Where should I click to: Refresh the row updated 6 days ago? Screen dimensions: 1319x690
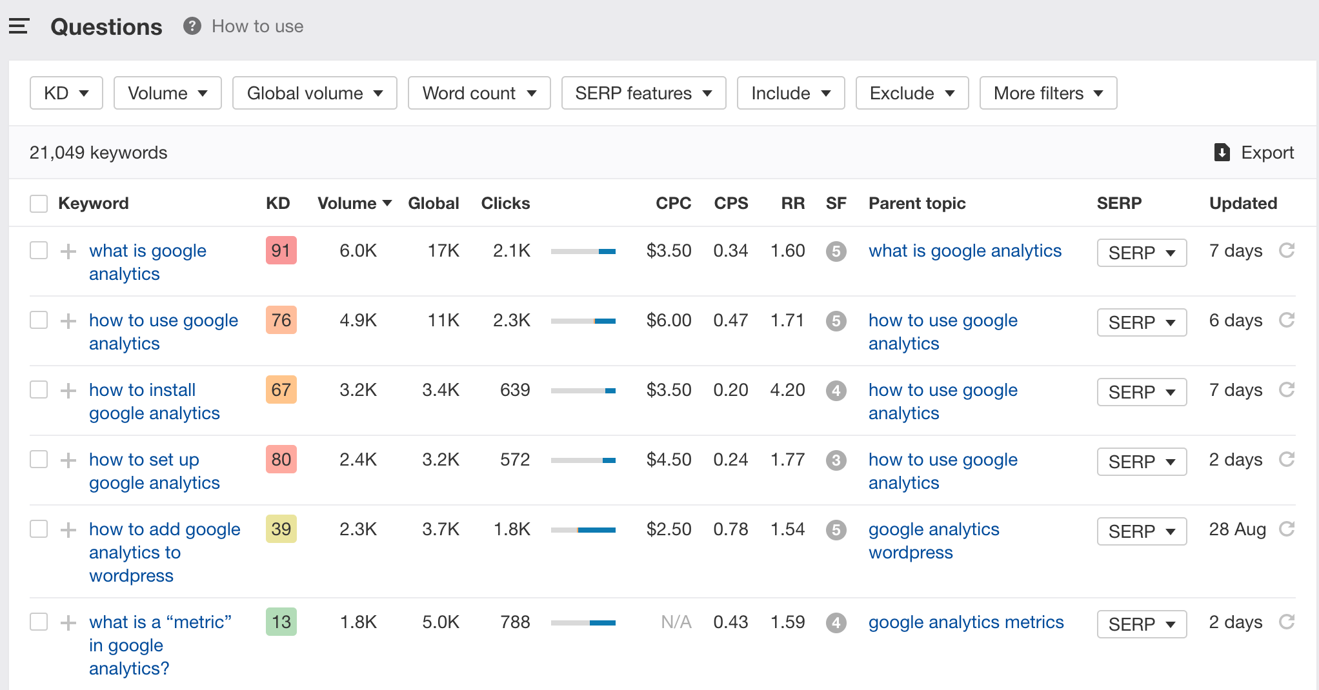point(1287,320)
